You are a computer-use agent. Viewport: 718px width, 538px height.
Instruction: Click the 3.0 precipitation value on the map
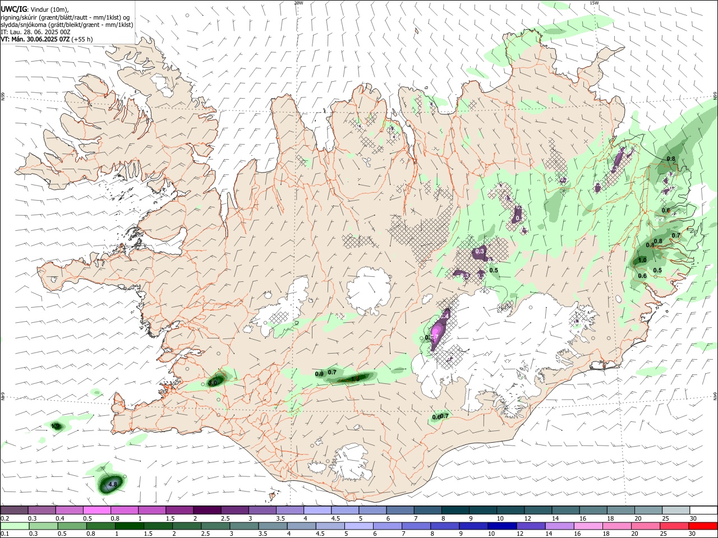click(x=213, y=383)
